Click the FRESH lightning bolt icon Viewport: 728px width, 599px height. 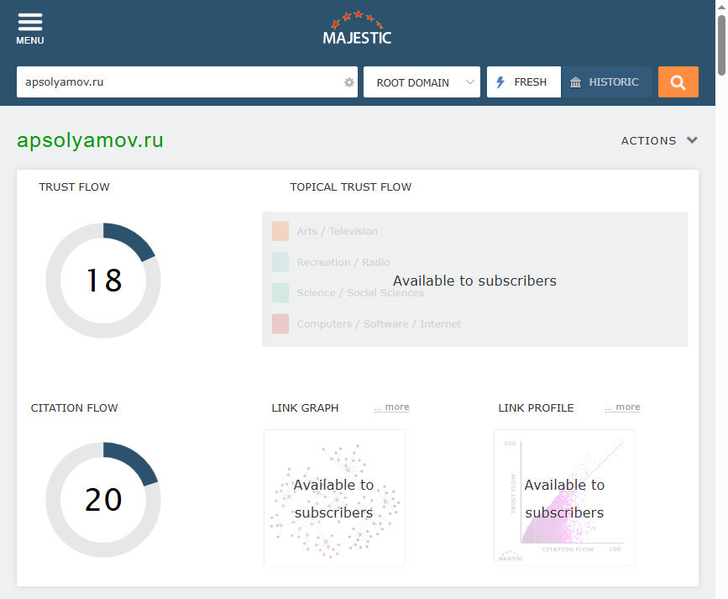click(x=500, y=82)
